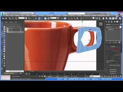Click Show End Result below the modifier stack
The width and height of the screenshot is (123, 92).
(110, 42)
